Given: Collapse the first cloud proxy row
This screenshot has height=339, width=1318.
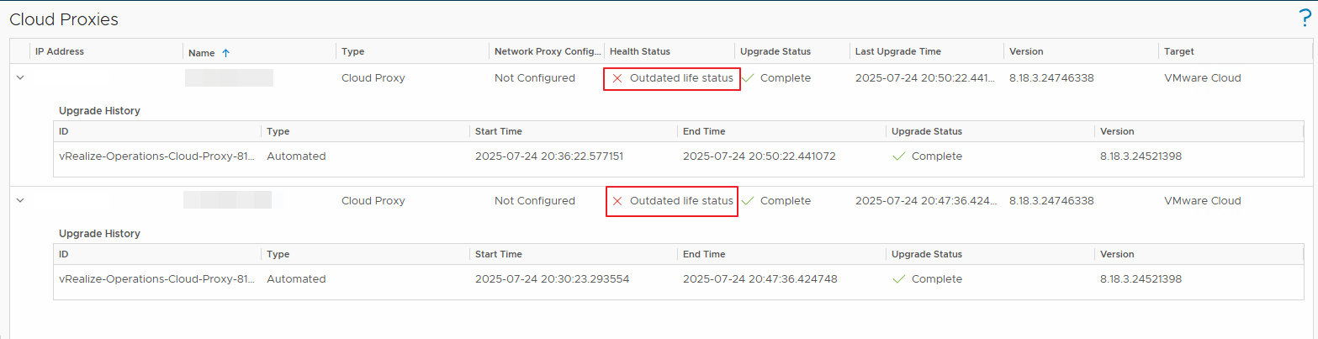Looking at the screenshot, I should (20, 78).
